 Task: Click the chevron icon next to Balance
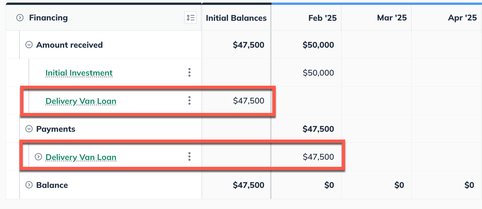coord(29,185)
